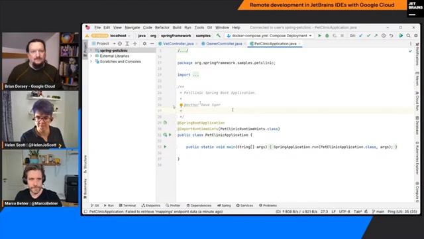Click the 27:3 caret position indicator
424x239 pixels.
tap(324, 212)
